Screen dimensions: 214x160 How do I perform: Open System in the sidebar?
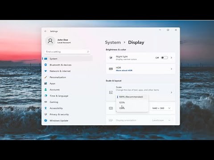68,59
